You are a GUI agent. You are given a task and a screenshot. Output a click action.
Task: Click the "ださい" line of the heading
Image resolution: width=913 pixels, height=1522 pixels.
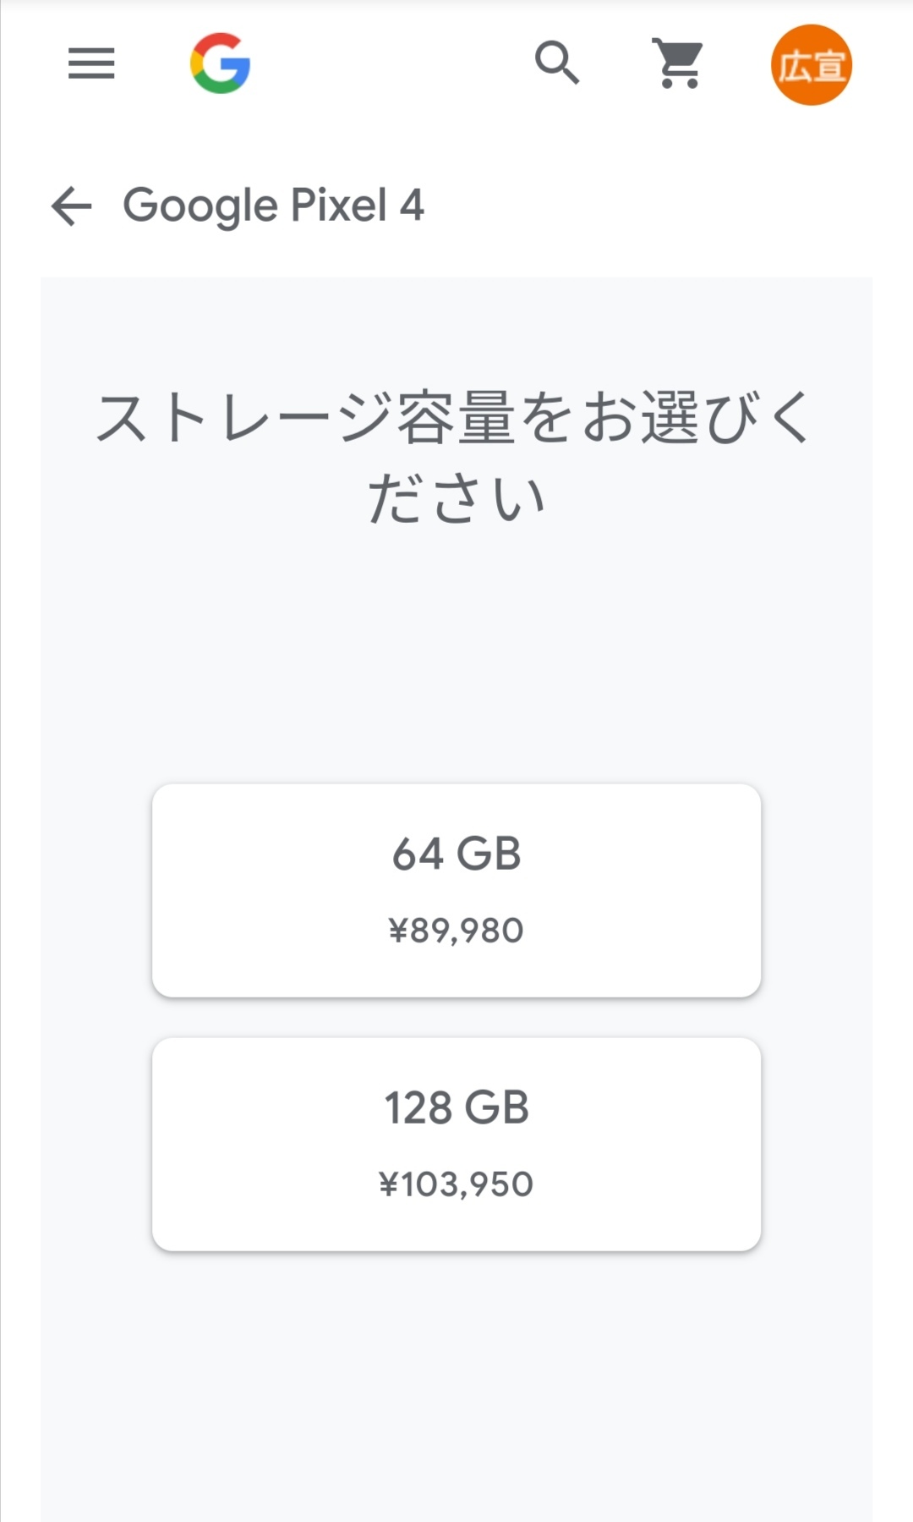tap(456, 497)
